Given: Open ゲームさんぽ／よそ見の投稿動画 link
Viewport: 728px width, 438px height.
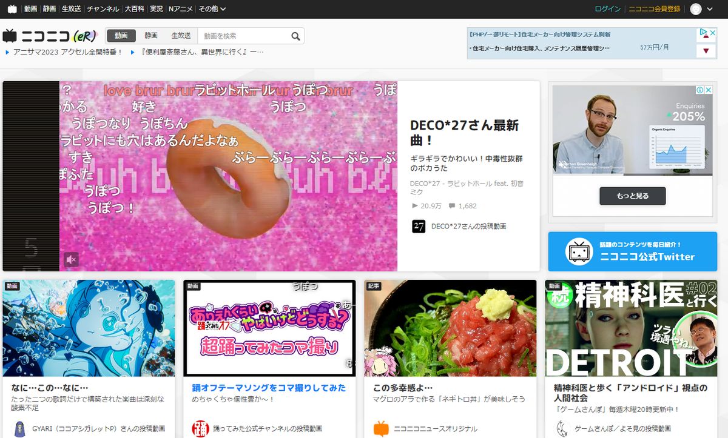Looking at the screenshot, I should coord(622,429).
